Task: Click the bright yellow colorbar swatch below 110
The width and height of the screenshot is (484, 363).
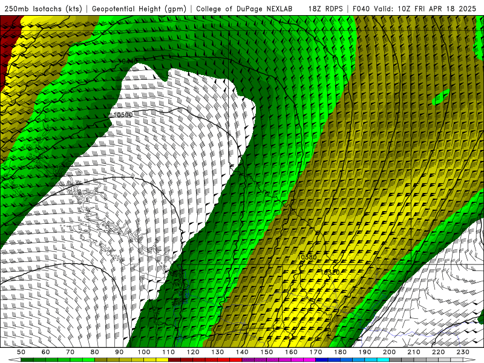Action: (x=162, y=360)
